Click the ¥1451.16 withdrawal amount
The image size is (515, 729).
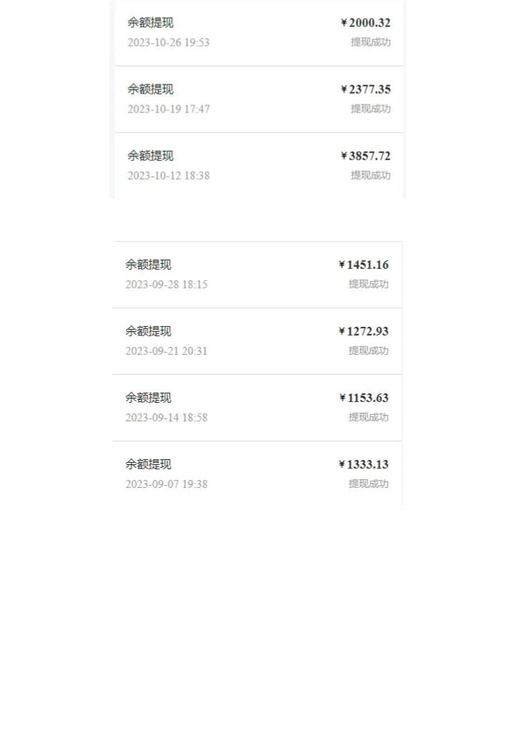(364, 265)
